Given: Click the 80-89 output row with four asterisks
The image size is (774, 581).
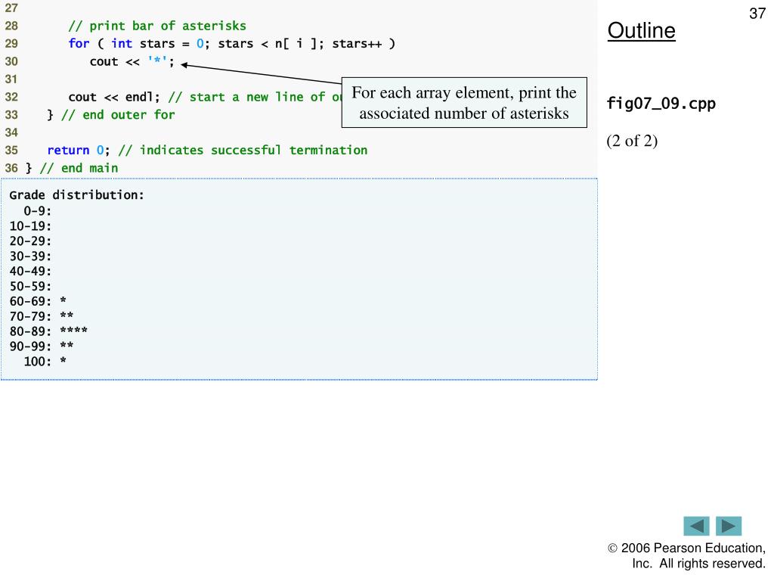Looking at the screenshot, I should pyautogui.click(x=48, y=331).
